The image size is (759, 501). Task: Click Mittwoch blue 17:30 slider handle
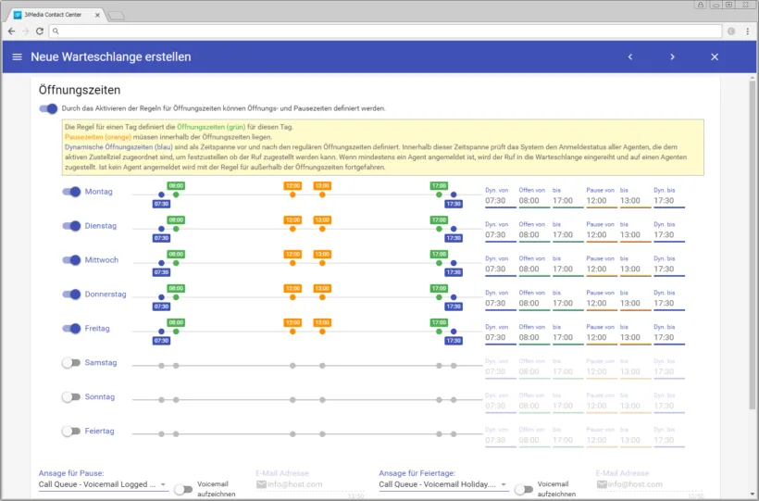click(x=454, y=263)
